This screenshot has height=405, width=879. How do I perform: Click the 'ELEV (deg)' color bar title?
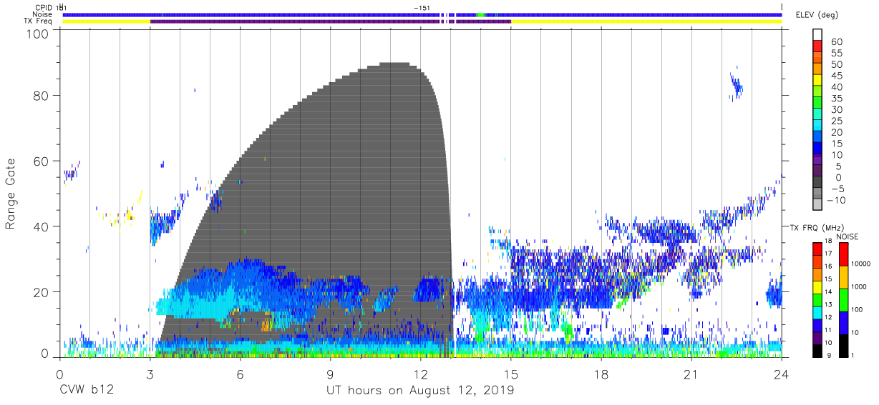tap(817, 14)
